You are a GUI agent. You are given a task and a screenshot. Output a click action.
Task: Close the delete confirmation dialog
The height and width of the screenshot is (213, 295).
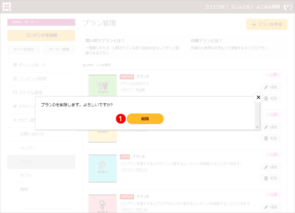[x=258, y=97]
